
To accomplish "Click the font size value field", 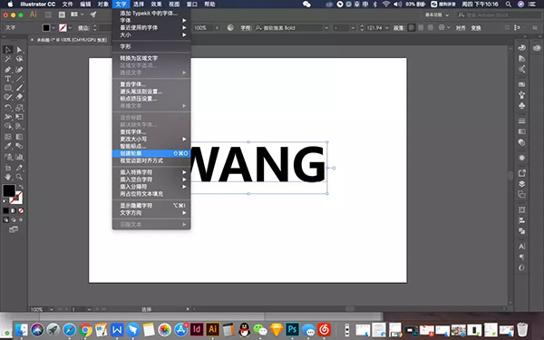I will [374, 28].
